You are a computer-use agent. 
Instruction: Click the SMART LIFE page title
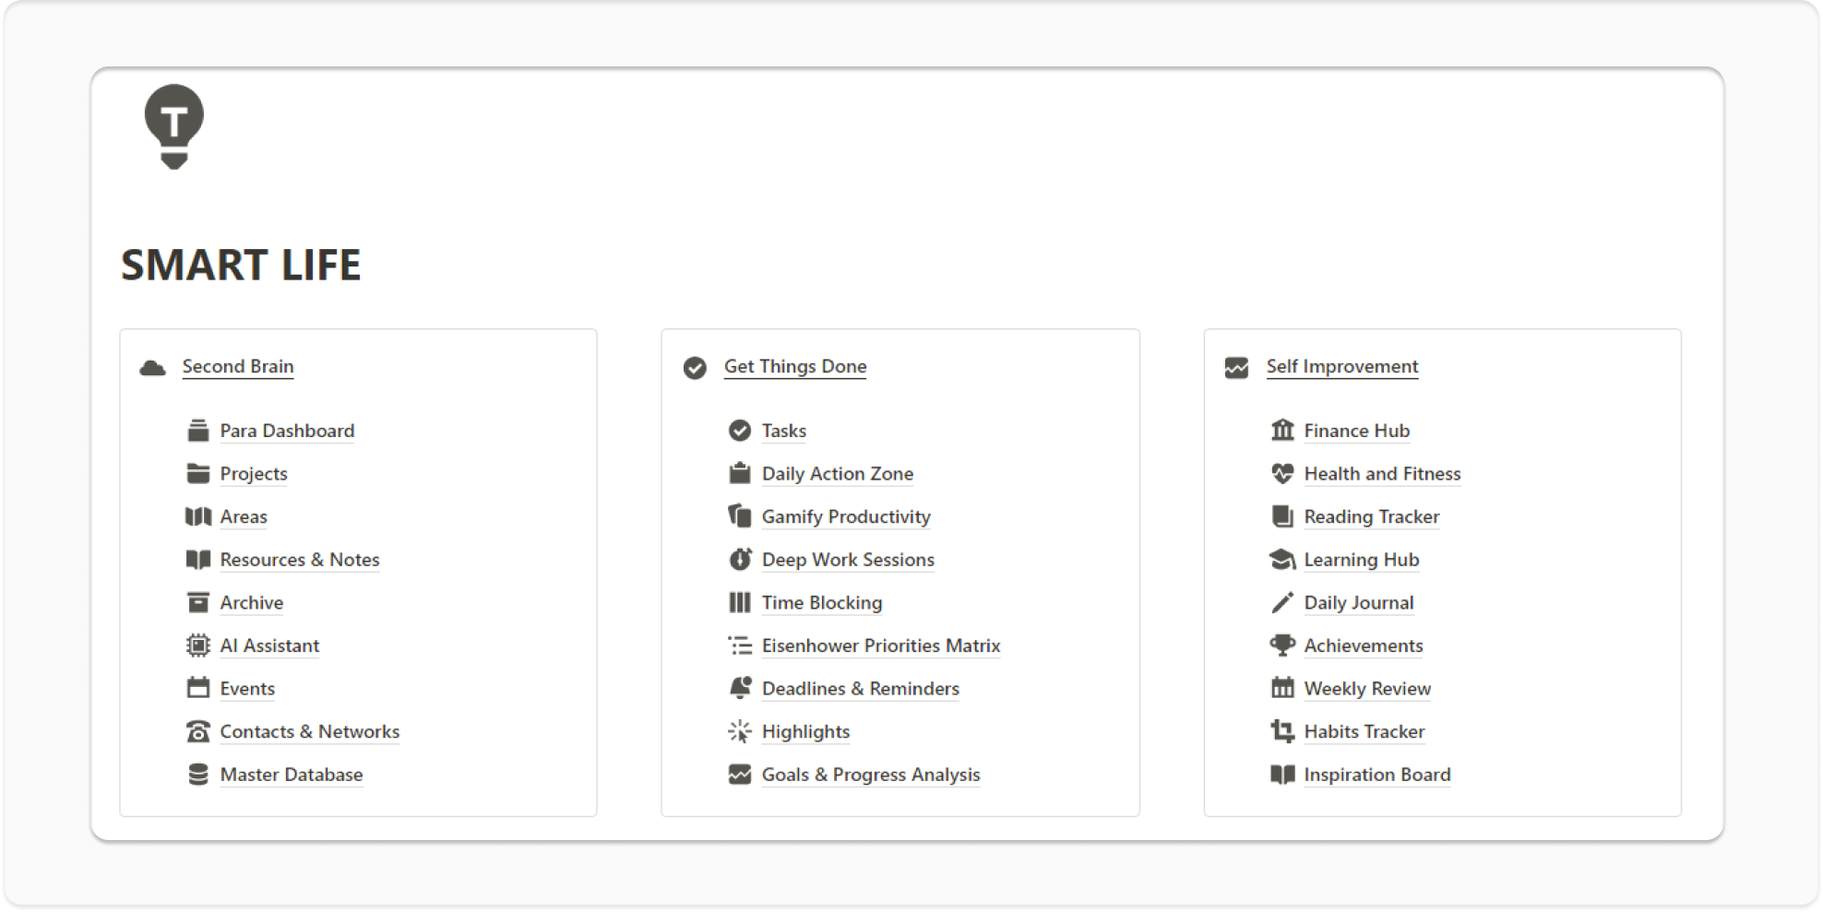point(241,266)
